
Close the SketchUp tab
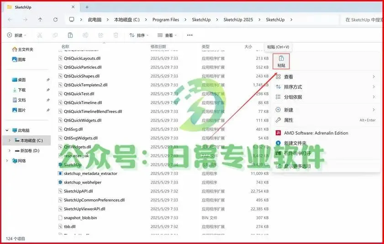tap(73, 7)
